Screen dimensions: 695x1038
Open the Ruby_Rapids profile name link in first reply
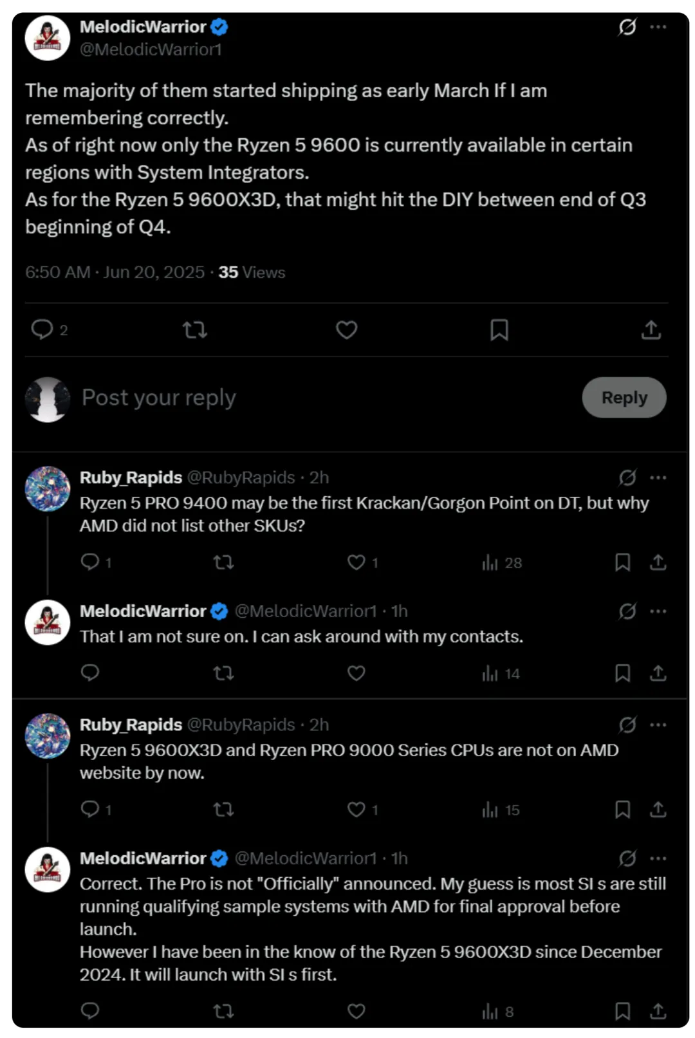tap(131, 477)
